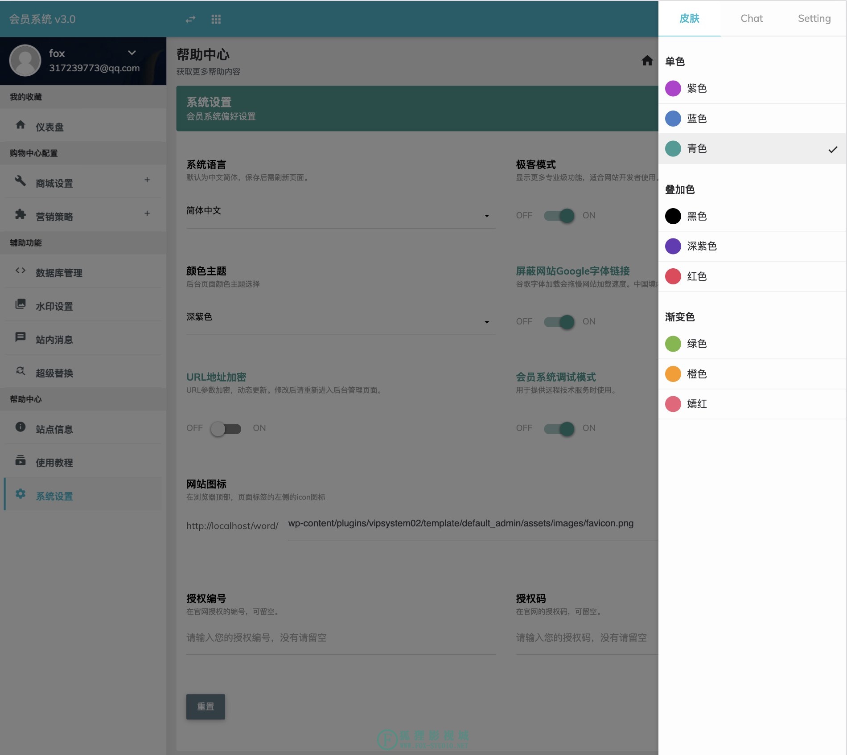Toggle the 屏蔽网站Google字体链接 switch
The image size is (847, 755).
click(559, 322)
